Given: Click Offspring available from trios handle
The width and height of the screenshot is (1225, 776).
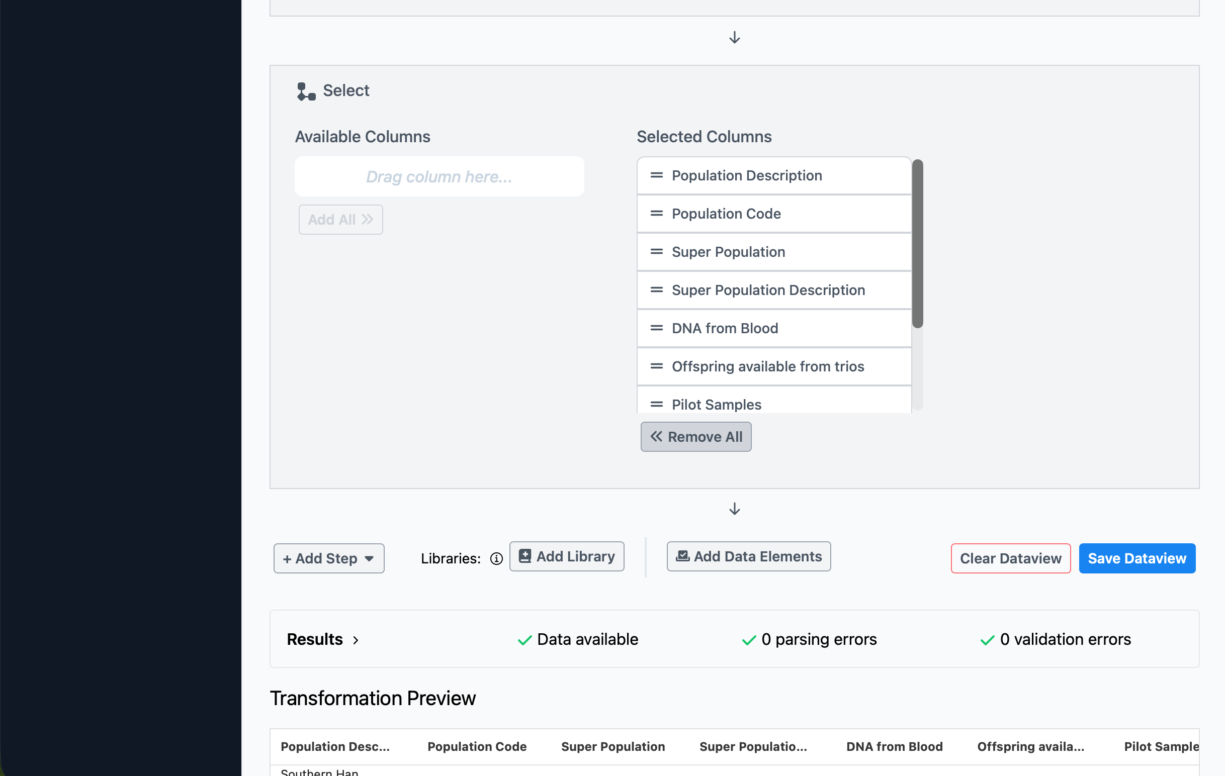Looking at the screenshot, I should tap(656, 366).
